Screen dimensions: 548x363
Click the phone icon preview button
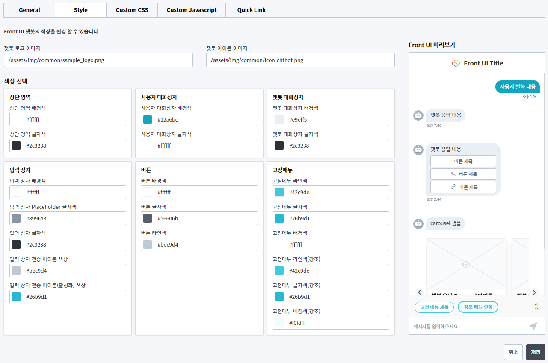click(x=463, y=174)
